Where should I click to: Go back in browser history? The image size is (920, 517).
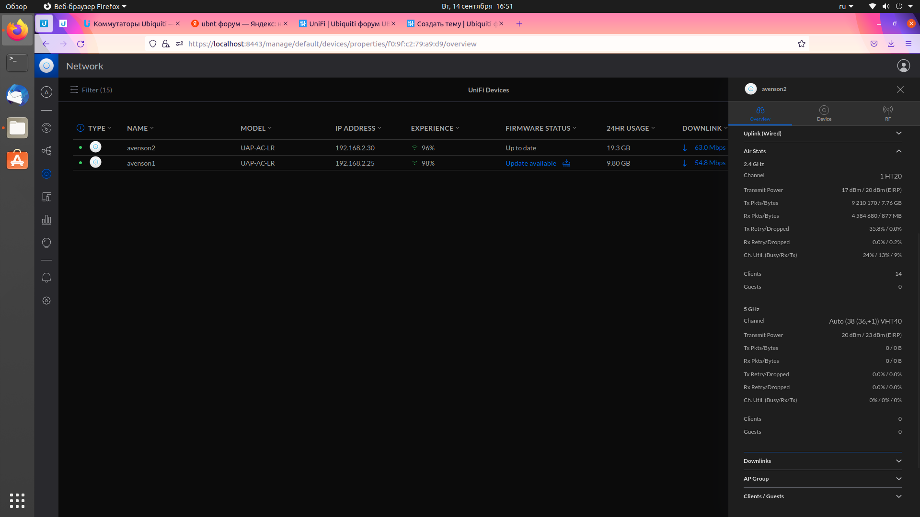tap(46, 44)
